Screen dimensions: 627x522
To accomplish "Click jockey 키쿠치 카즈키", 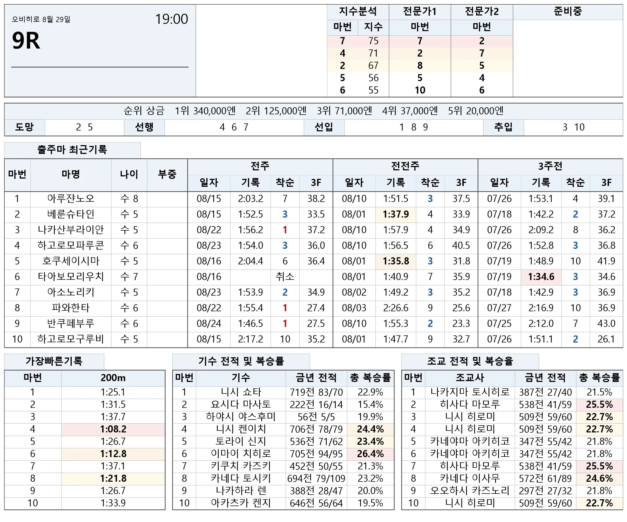I will [x=241, y=466].
